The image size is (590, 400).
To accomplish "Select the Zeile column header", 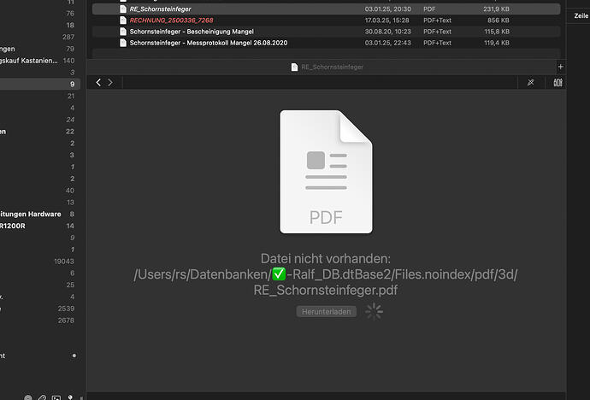I will [x=581, y=15].
